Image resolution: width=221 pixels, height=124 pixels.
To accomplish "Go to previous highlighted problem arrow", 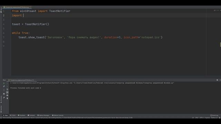I will 218,10.
